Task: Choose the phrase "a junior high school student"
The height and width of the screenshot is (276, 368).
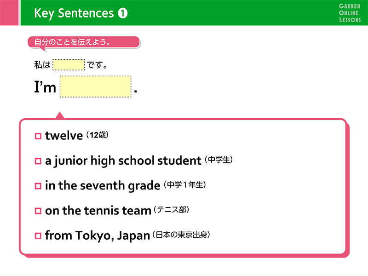Action: (123, 161)
